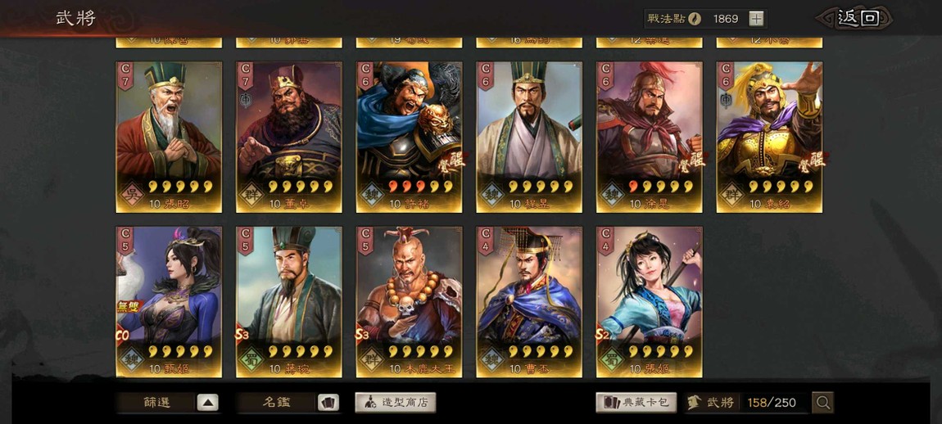Click the 吳 faction badge on 張昭's card
The width and height of the screenshot is (942, 424).
click(x=131, y=195)
